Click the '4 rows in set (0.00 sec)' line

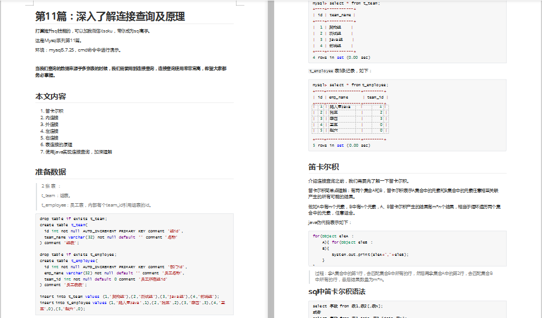pos(341,57)
